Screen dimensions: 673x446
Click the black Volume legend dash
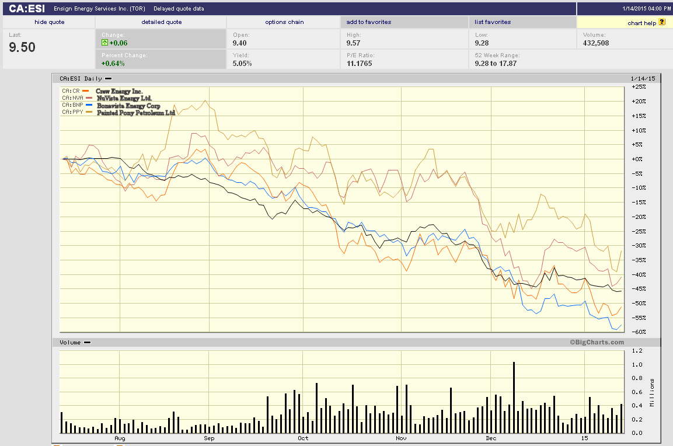click(87, 343)
